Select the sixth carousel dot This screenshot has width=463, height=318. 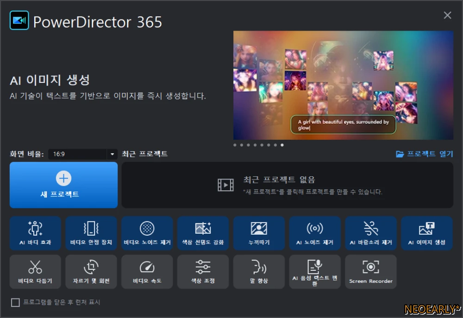tap(269, 145)
